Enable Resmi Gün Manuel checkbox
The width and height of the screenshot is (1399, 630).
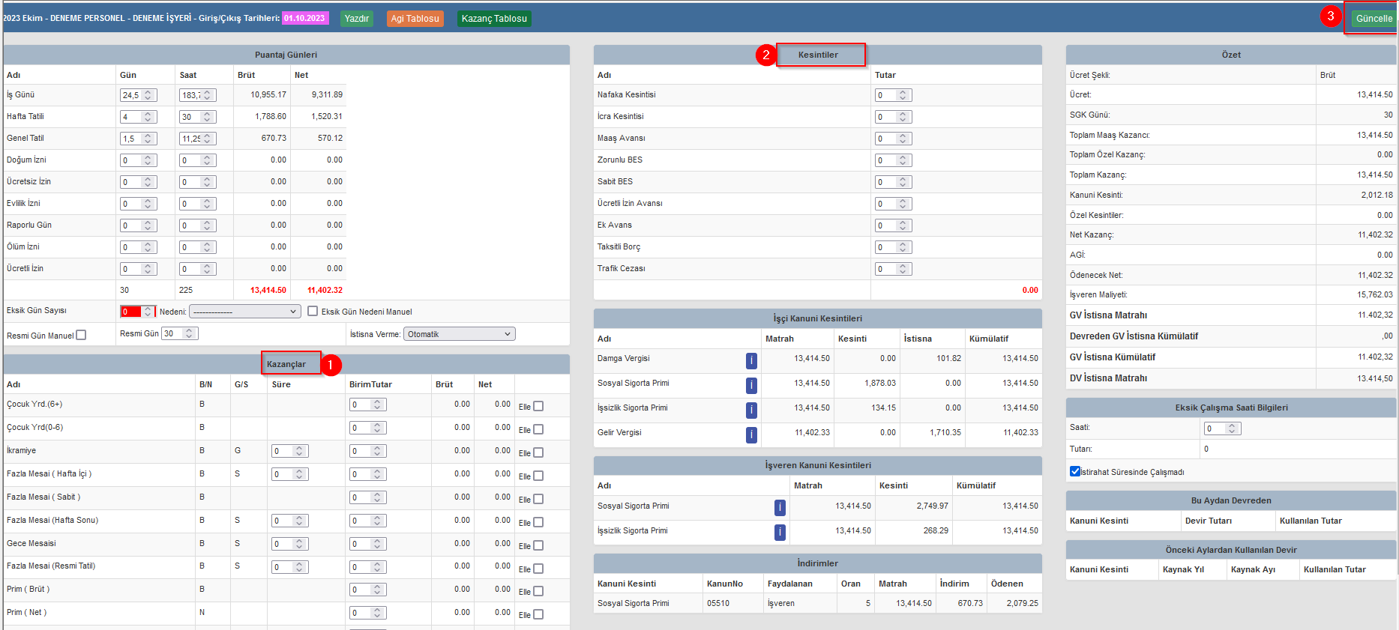[81, 336]
